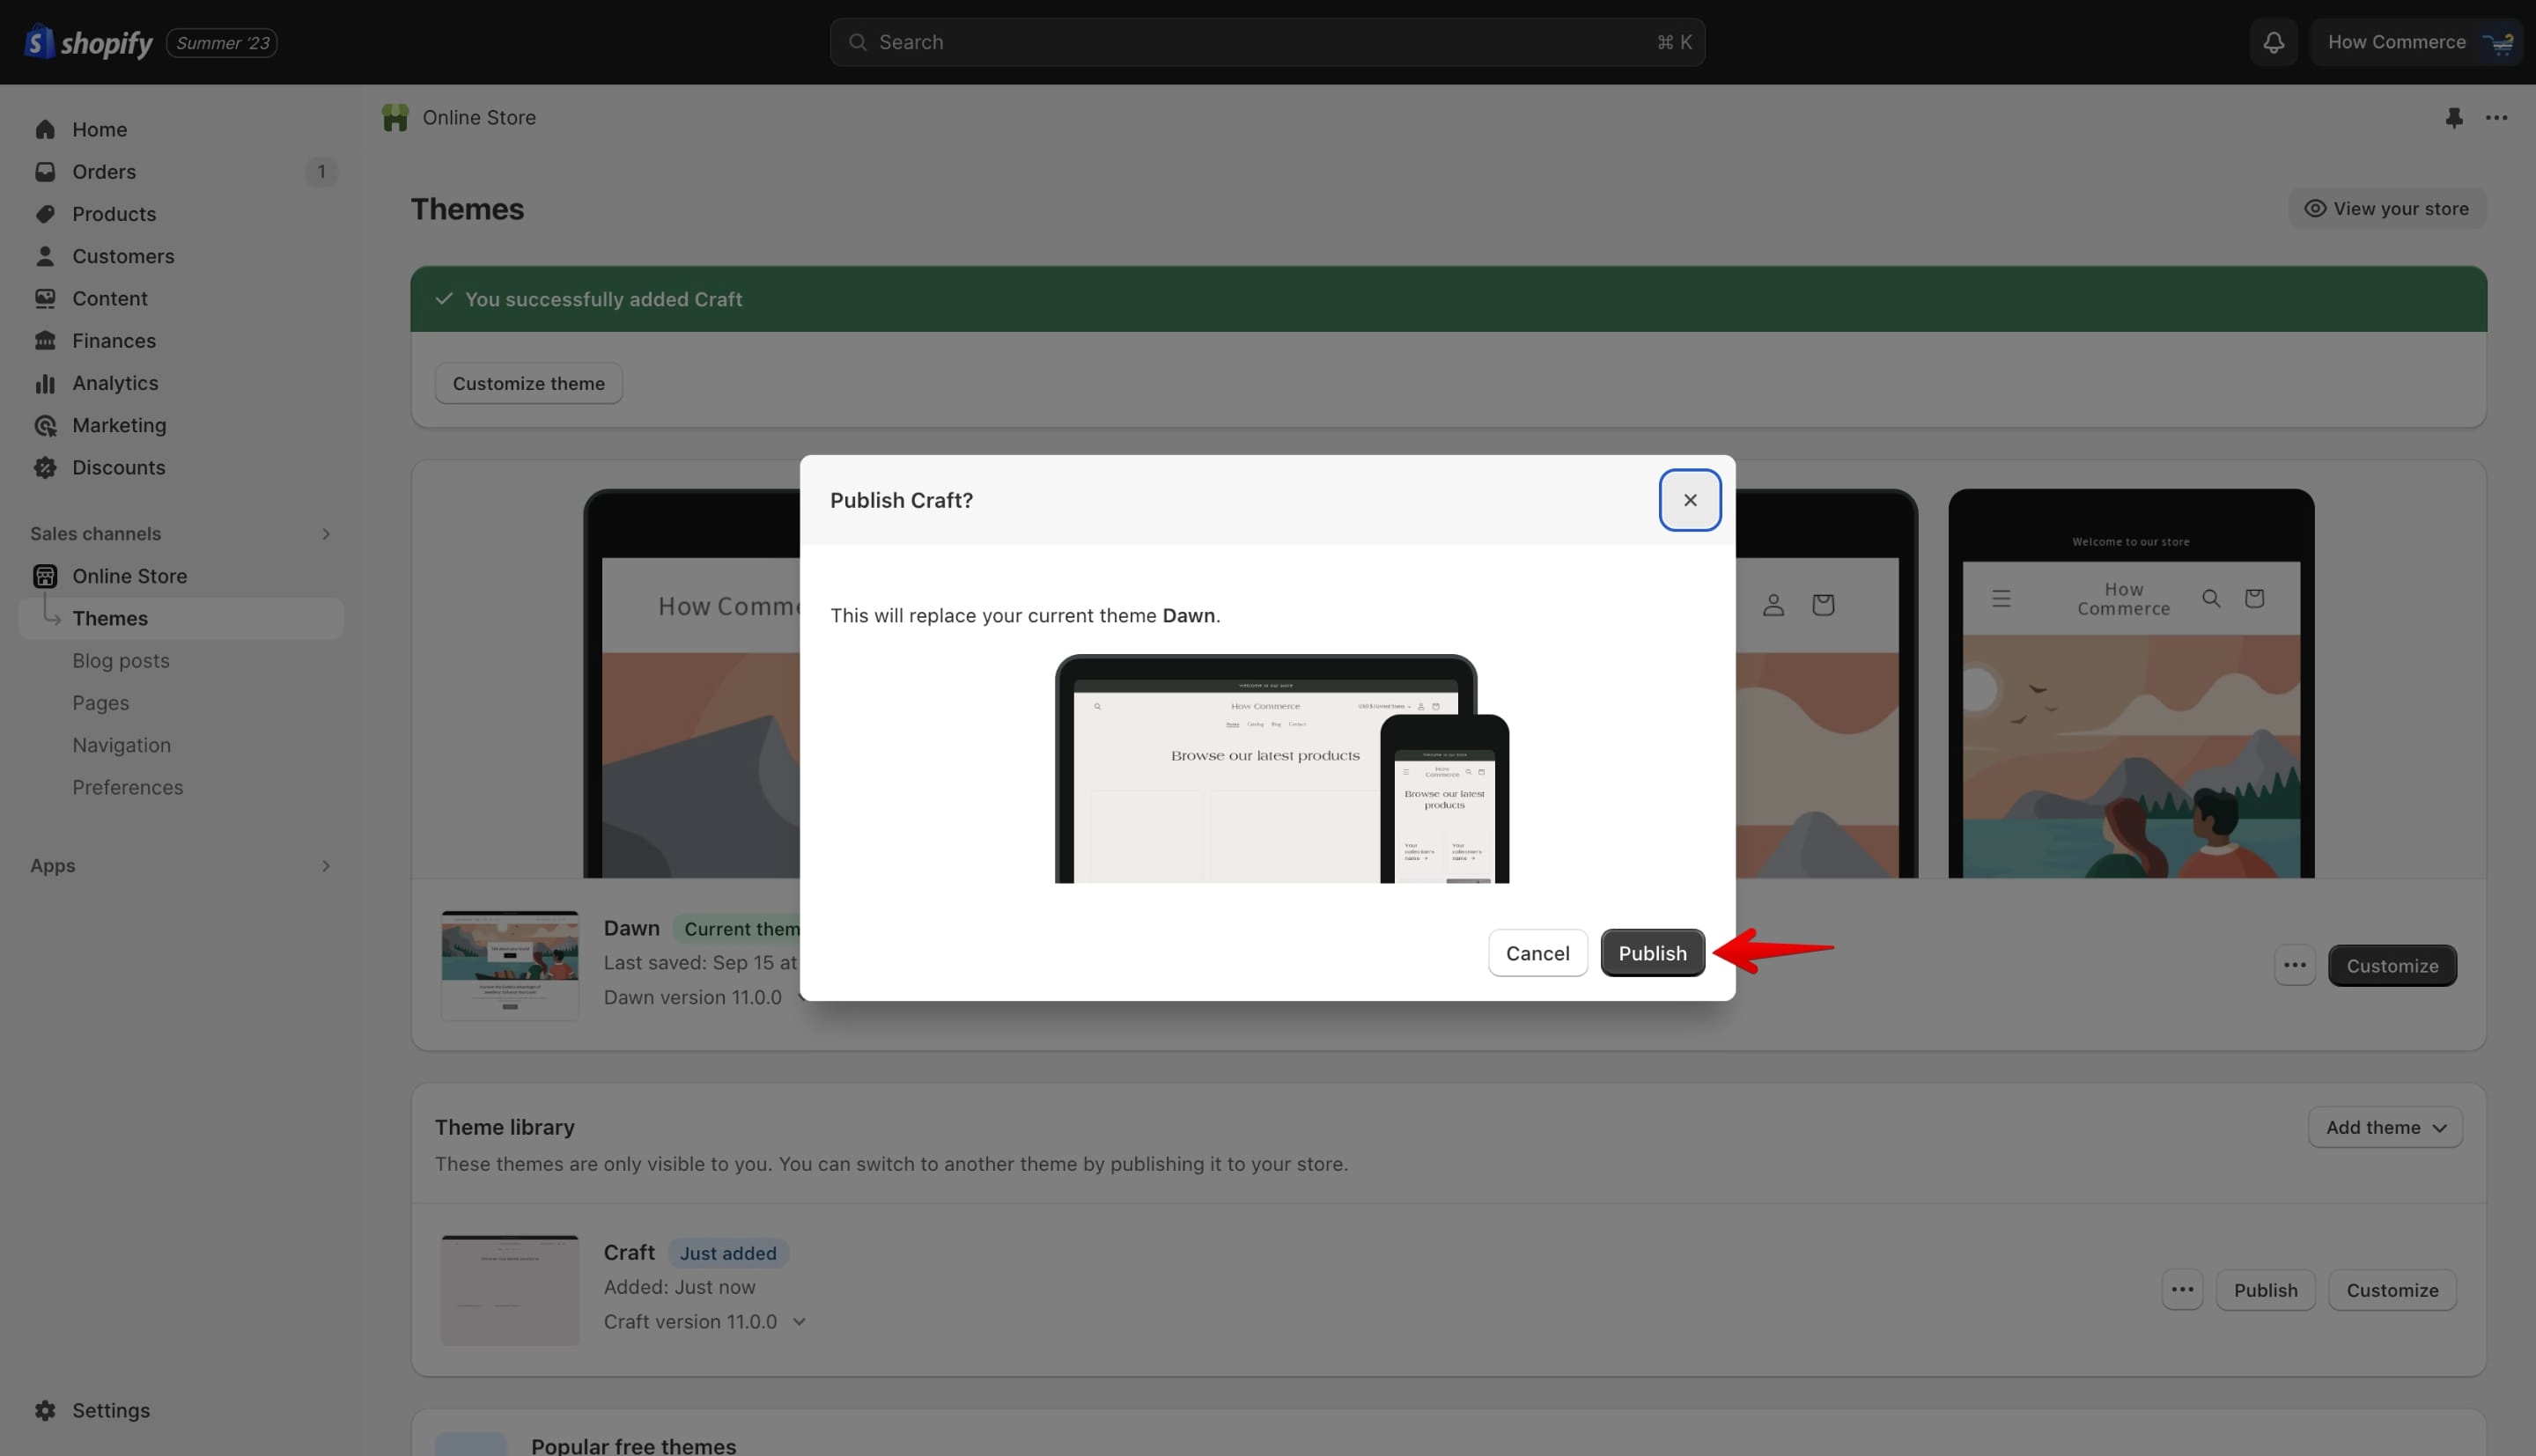Viewport: 2536px width, 1456px height.
Task: Select Themes in the sidebar
Action: tap(180, 618)
